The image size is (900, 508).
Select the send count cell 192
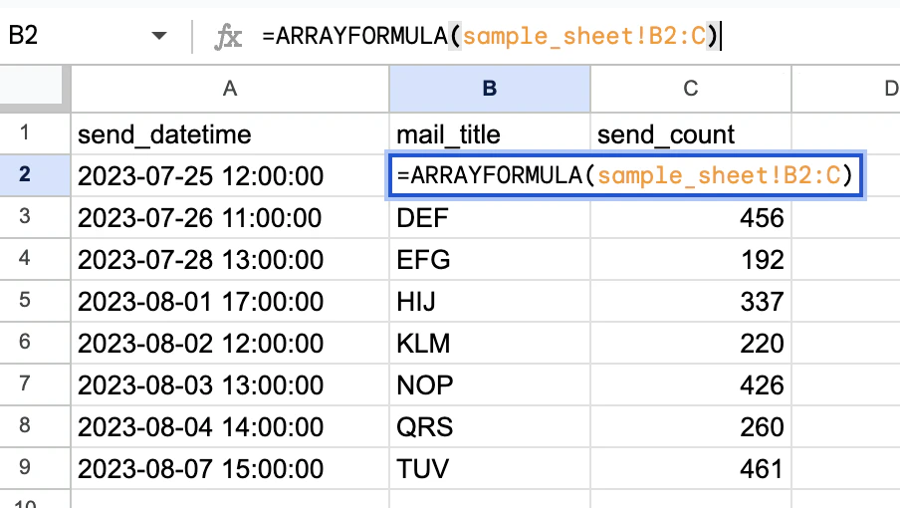click(x=691, y=259)
